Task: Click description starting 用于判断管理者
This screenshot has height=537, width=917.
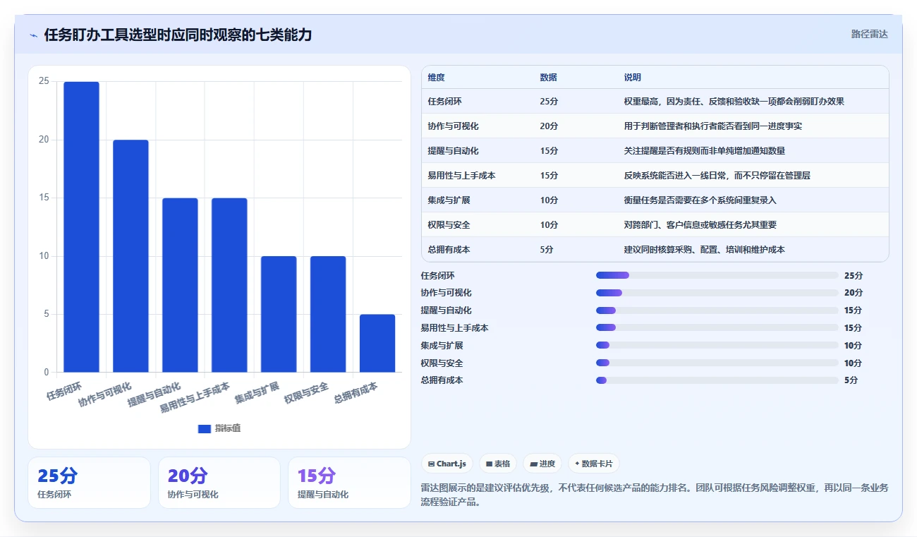Action: [x=712, y=126]
